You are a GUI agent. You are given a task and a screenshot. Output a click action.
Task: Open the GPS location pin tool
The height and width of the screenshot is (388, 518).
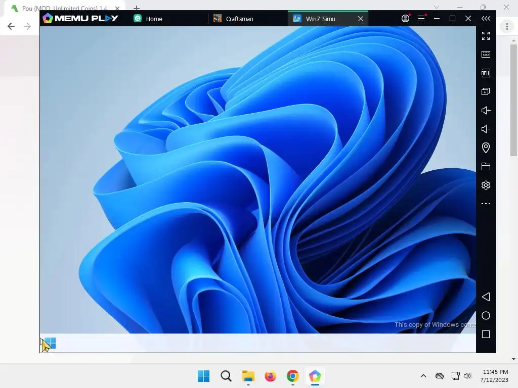coord(486,148)
